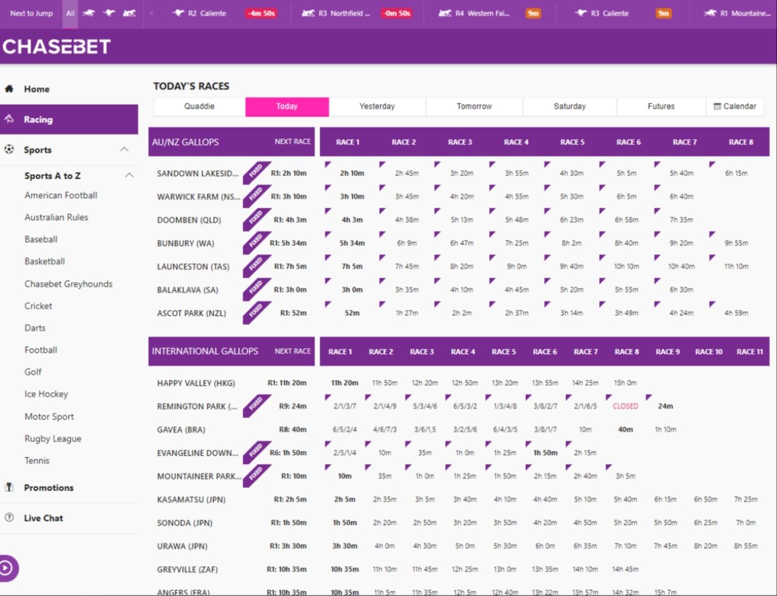Click the FIXED badge on Remington Park row
This screenshot has height=596, width=777.
[257, 405]
